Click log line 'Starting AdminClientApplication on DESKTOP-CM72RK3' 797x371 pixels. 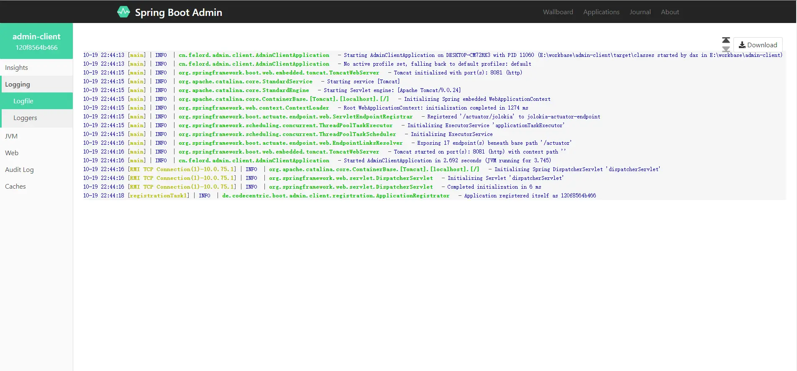pyautogui.click(x=433, y=55)
